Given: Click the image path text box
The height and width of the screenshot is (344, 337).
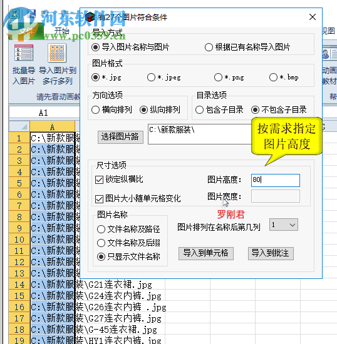Looking at the screenshot, I should coord(200,134).
